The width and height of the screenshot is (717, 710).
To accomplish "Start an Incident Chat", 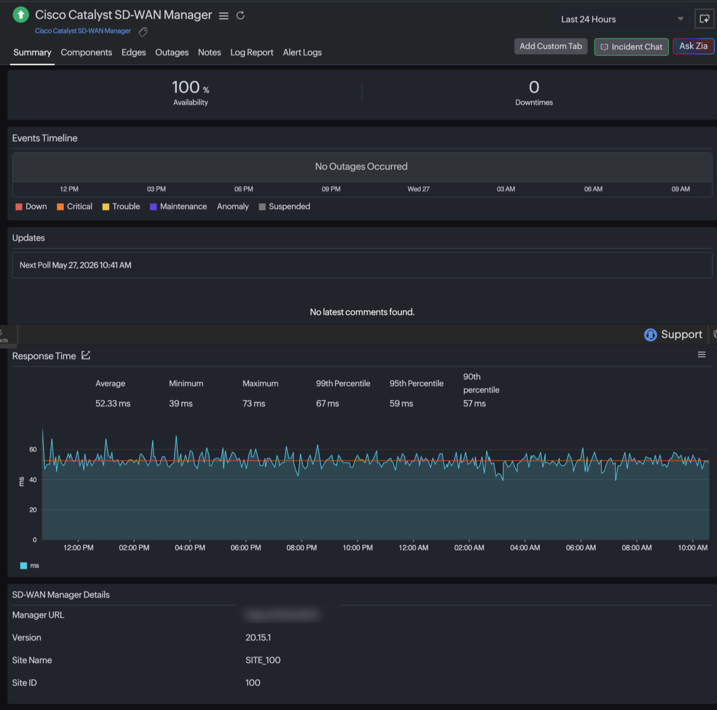I will (x=631, y=47).
